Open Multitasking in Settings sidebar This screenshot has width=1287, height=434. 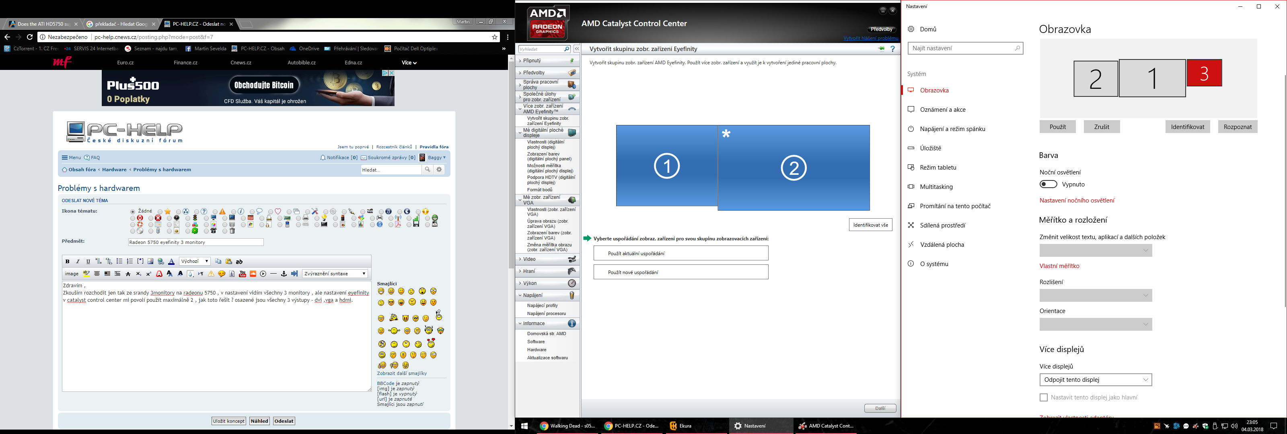(936, 187)
